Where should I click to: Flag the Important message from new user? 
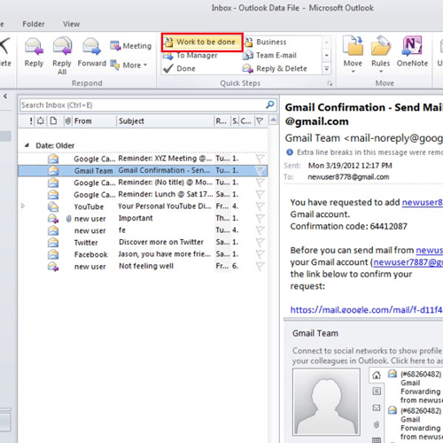click(260, 218)
